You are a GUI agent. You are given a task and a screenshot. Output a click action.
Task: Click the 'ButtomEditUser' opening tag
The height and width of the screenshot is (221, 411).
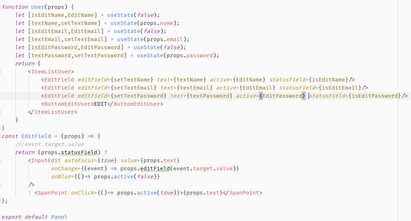(68, 104)
